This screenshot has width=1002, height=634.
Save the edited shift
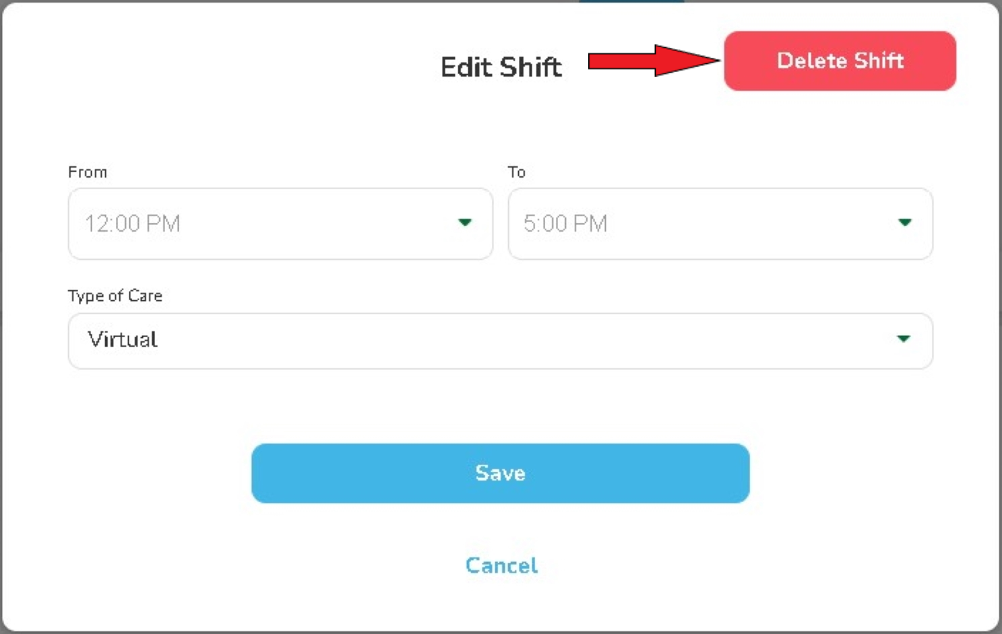(x=500, y=473)
